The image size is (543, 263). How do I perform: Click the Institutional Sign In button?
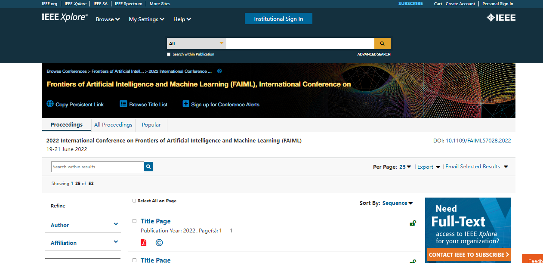click(x=278, y=19)
